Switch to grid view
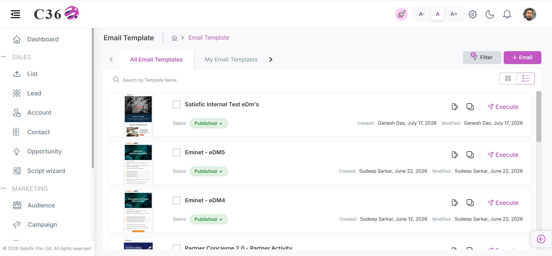 pyautogui.click(x=508, y=78)
